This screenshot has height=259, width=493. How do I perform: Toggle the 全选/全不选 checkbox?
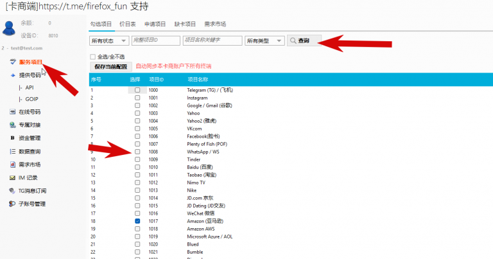tap(92, 57)
